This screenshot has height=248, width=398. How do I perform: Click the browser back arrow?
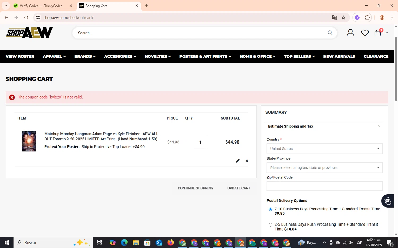click(6, 17)
